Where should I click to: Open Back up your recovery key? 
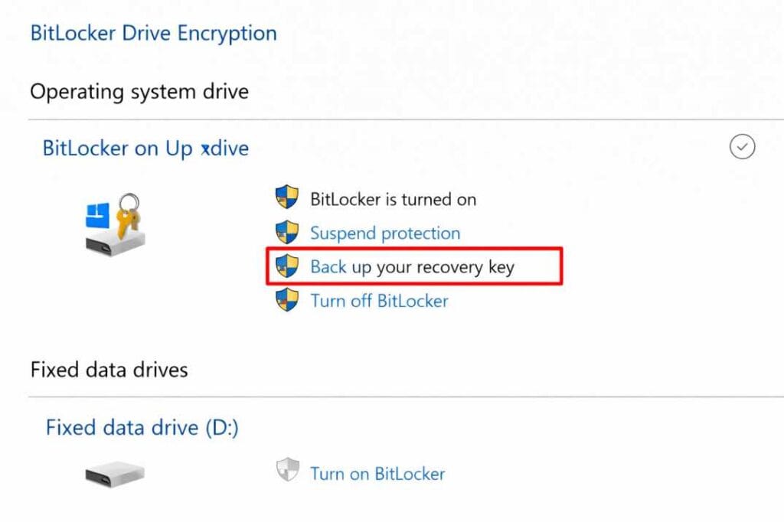(x=413, y=266)
